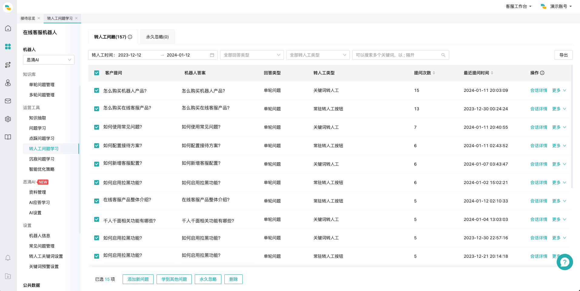Click the info icon beside 转人工问题(157)

point(130,37)
